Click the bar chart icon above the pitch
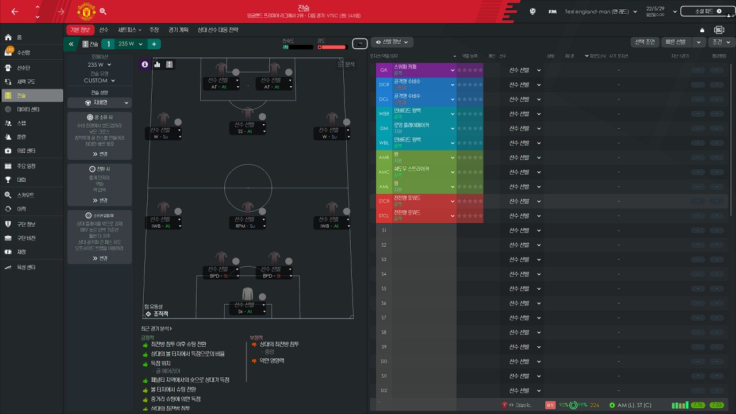This screenshot has width=736, height=414. coord(157,64)
